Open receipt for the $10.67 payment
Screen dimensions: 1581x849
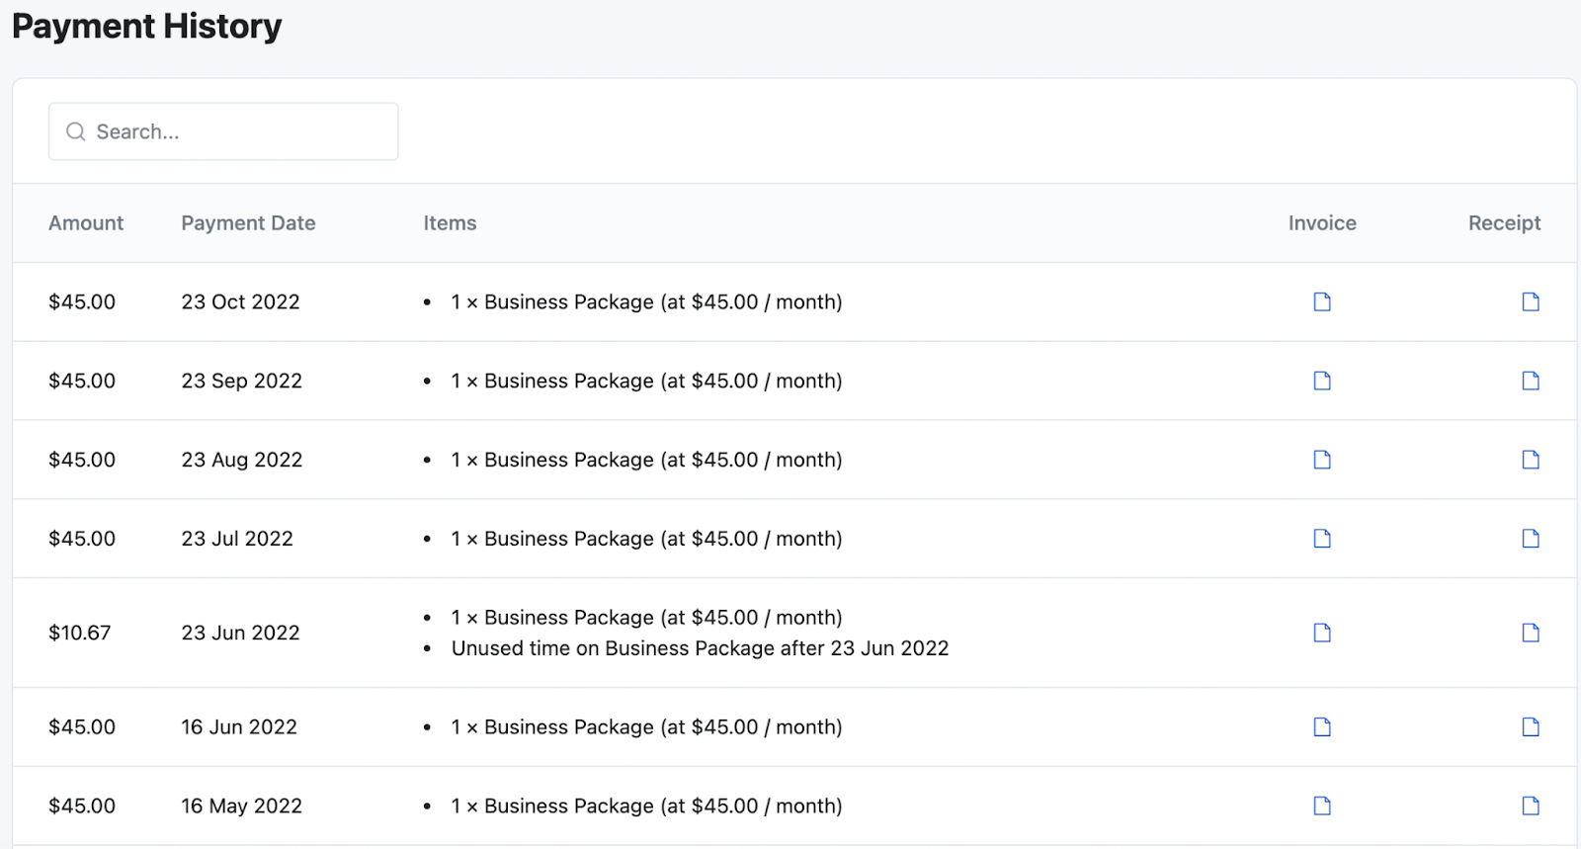pyautogui.click(x=1531, y=633)
